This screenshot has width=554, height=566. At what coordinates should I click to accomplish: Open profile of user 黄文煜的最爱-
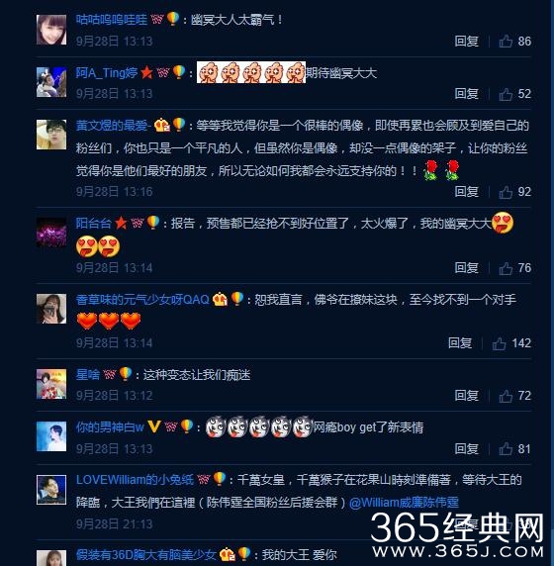(x=114, y=126)
